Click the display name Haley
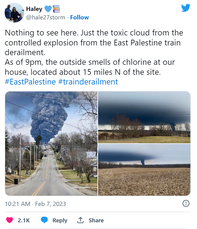 [34, 8]
